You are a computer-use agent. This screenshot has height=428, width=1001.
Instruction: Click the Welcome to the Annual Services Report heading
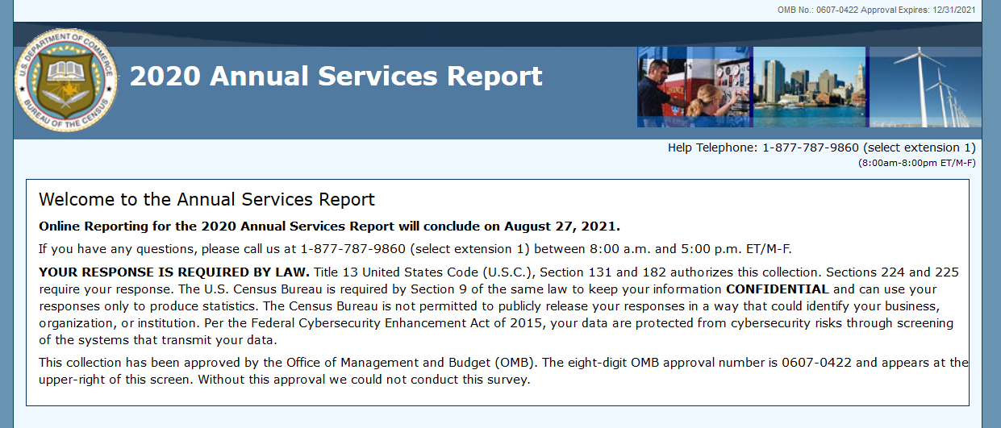point(206,200)
